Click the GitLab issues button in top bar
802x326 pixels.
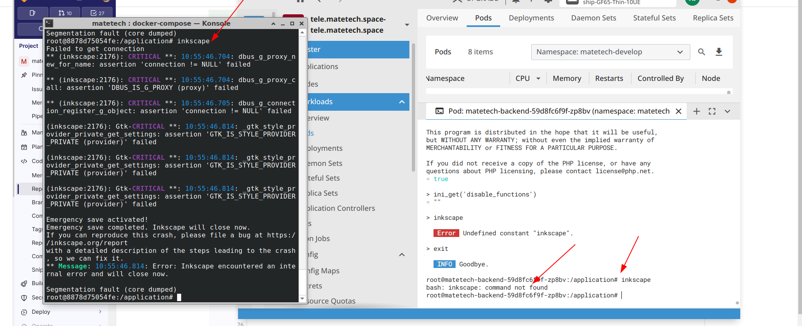33,13
